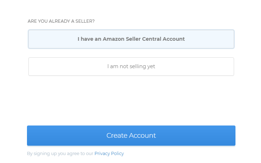The width and height of the screenshot is (261, 163).
Task: Click the "By signing up you agree" text
Action: (60, 154)
